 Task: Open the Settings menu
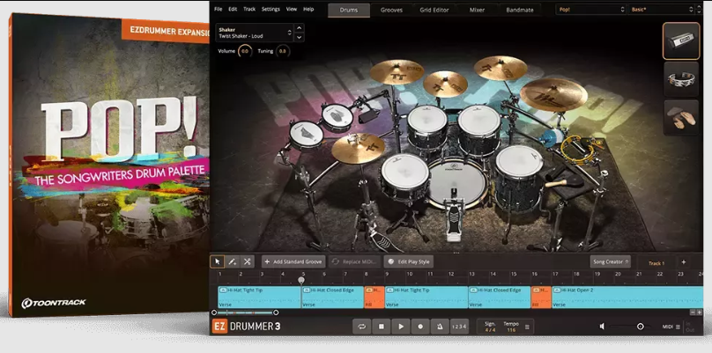point(271,9)
